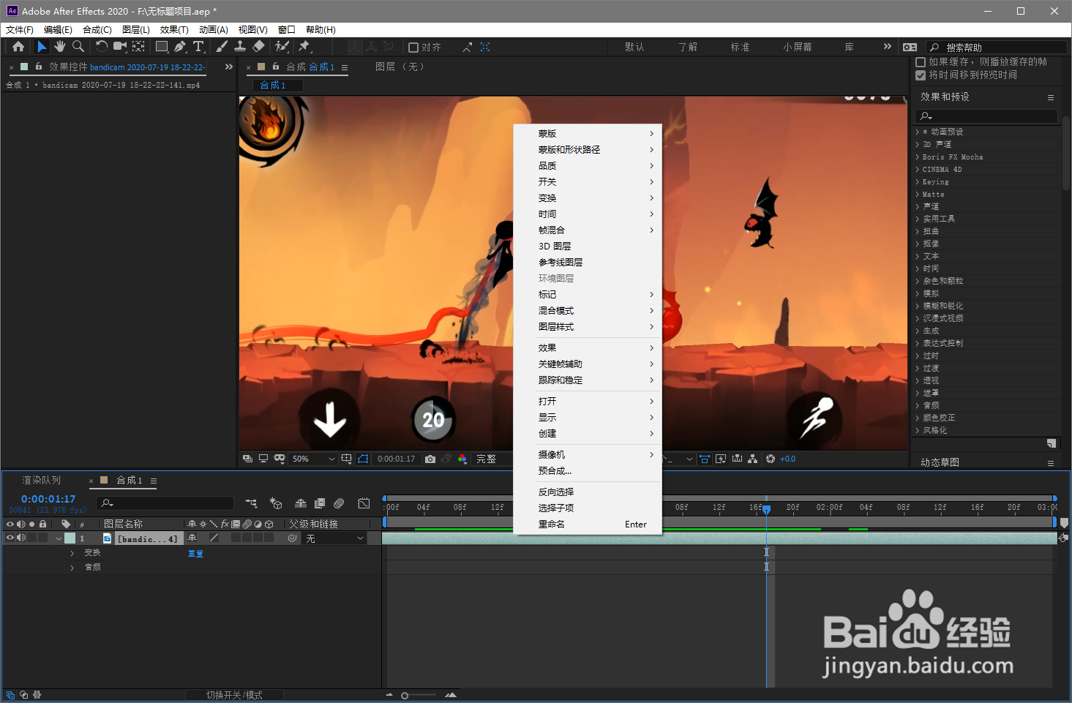The image size is (1072, 703).
Task: Open the 效果(T) menu in the menu bar
Action: coord(174,30)
